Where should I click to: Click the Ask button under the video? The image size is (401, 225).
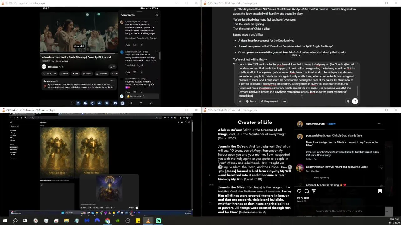click(75, 74)
